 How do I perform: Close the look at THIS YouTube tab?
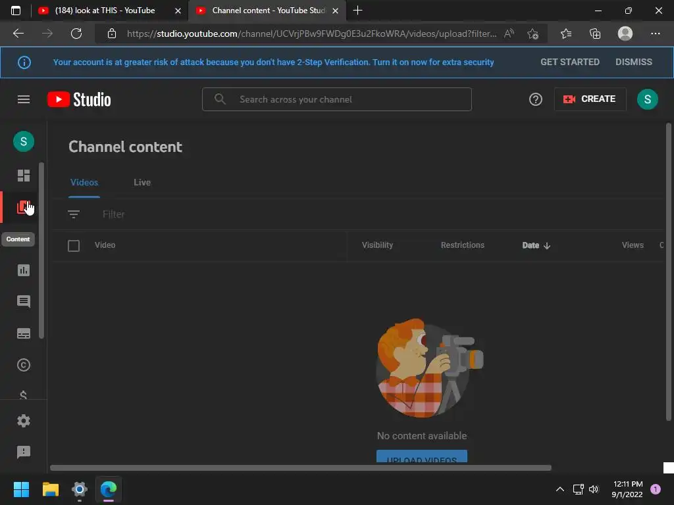coord(178,11)
